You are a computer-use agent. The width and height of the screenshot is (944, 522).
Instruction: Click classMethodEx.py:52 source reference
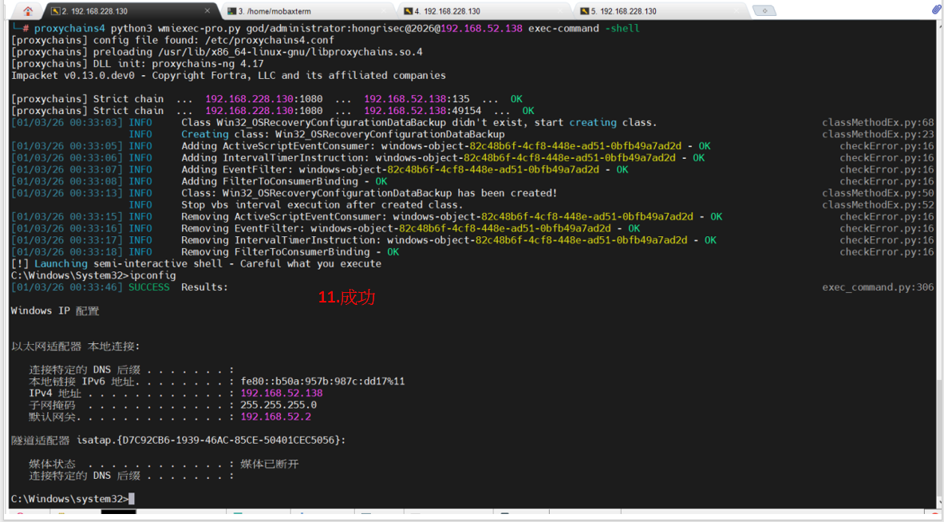tap(878, 204)
